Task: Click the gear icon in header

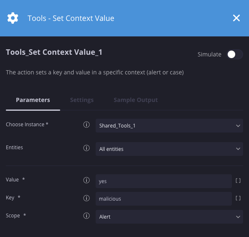Action: click(13, 18)
